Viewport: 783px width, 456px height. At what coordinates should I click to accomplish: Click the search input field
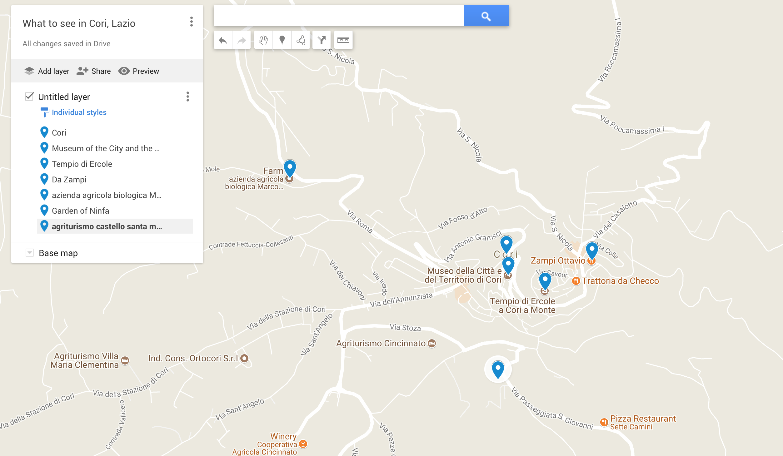[338, 16]
